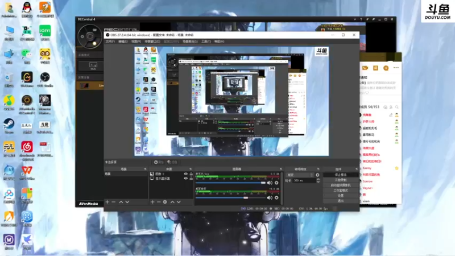Image resolution: width=455 pixels, height=256 pixels.
Task: Open 麦克风/Aux audio settings gear
Action: point(276,183)
